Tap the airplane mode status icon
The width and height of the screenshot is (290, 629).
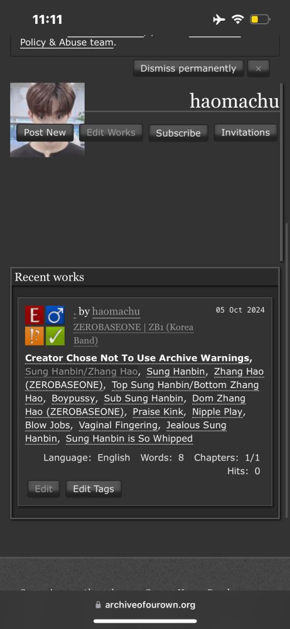(x=218, y=19)
